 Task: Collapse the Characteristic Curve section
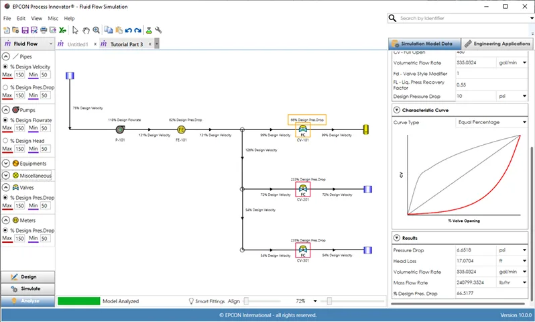[x=396, y=109]
